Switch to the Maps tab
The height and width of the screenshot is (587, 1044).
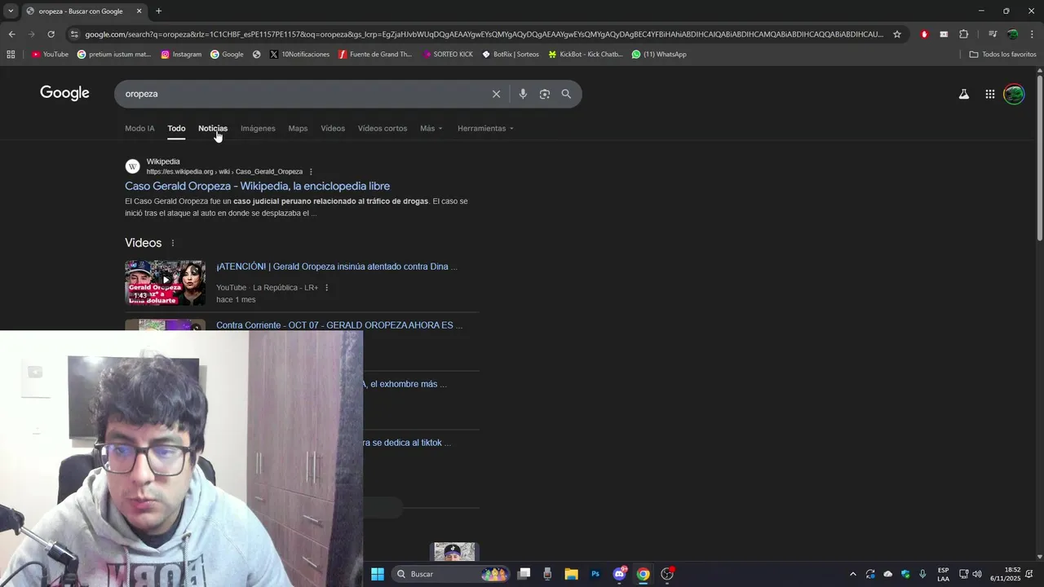298,128
